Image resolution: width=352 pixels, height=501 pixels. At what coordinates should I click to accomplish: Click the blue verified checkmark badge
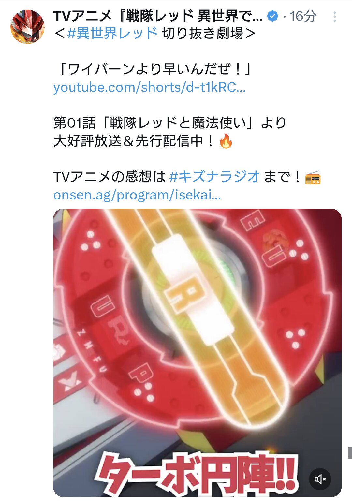tap(272, 16)
